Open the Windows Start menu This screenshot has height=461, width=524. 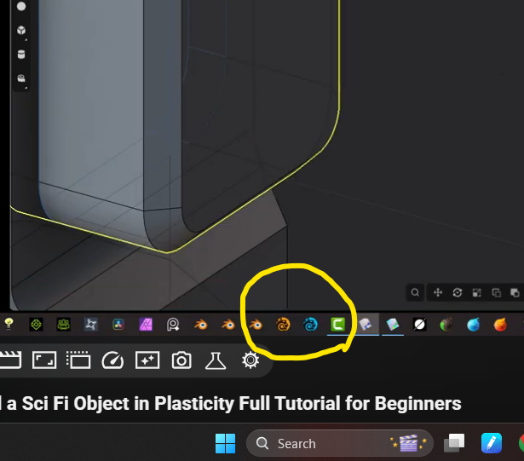pyautogui.click(x=225, y=443)
